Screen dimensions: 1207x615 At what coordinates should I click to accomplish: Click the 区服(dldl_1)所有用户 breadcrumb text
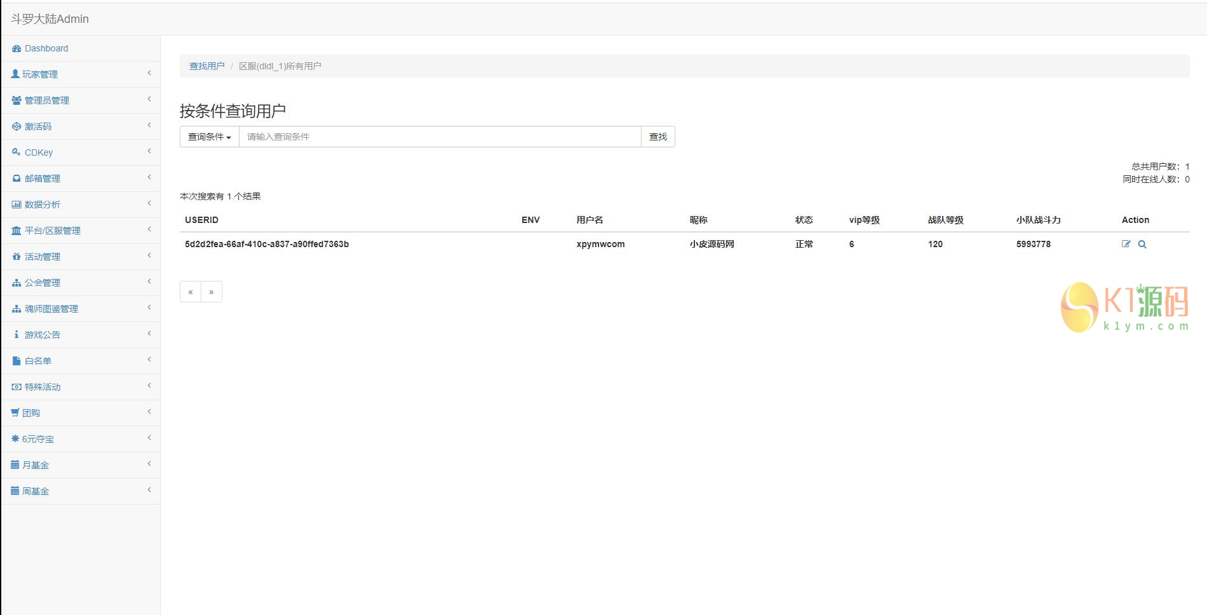click(x=280, y=66)
